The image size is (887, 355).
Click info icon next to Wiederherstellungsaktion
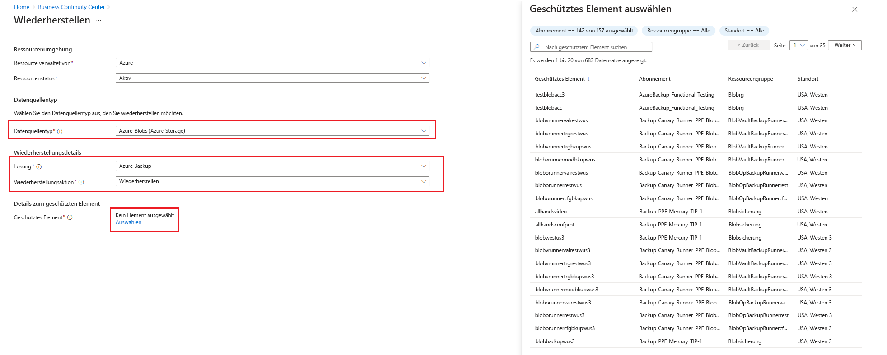coord(81,182)
